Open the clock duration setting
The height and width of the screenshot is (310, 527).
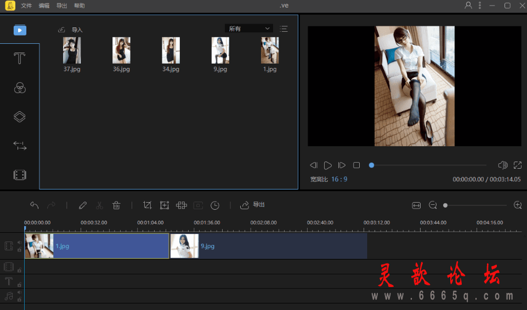215,205
